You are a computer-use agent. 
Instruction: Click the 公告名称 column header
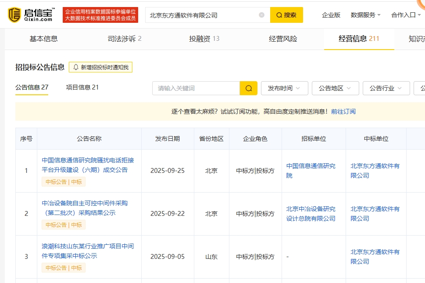coord(89,139)
